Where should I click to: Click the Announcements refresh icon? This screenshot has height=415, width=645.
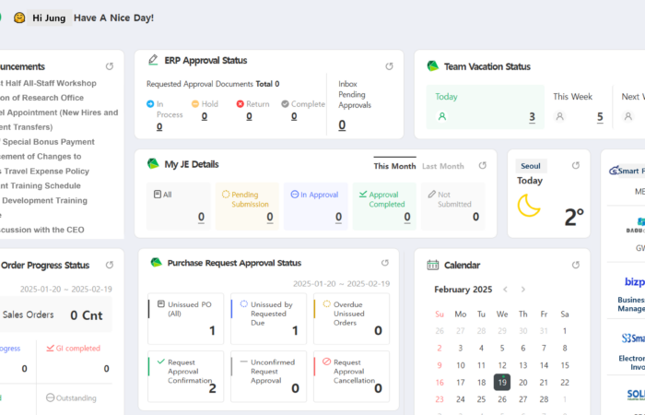point(110,66)
